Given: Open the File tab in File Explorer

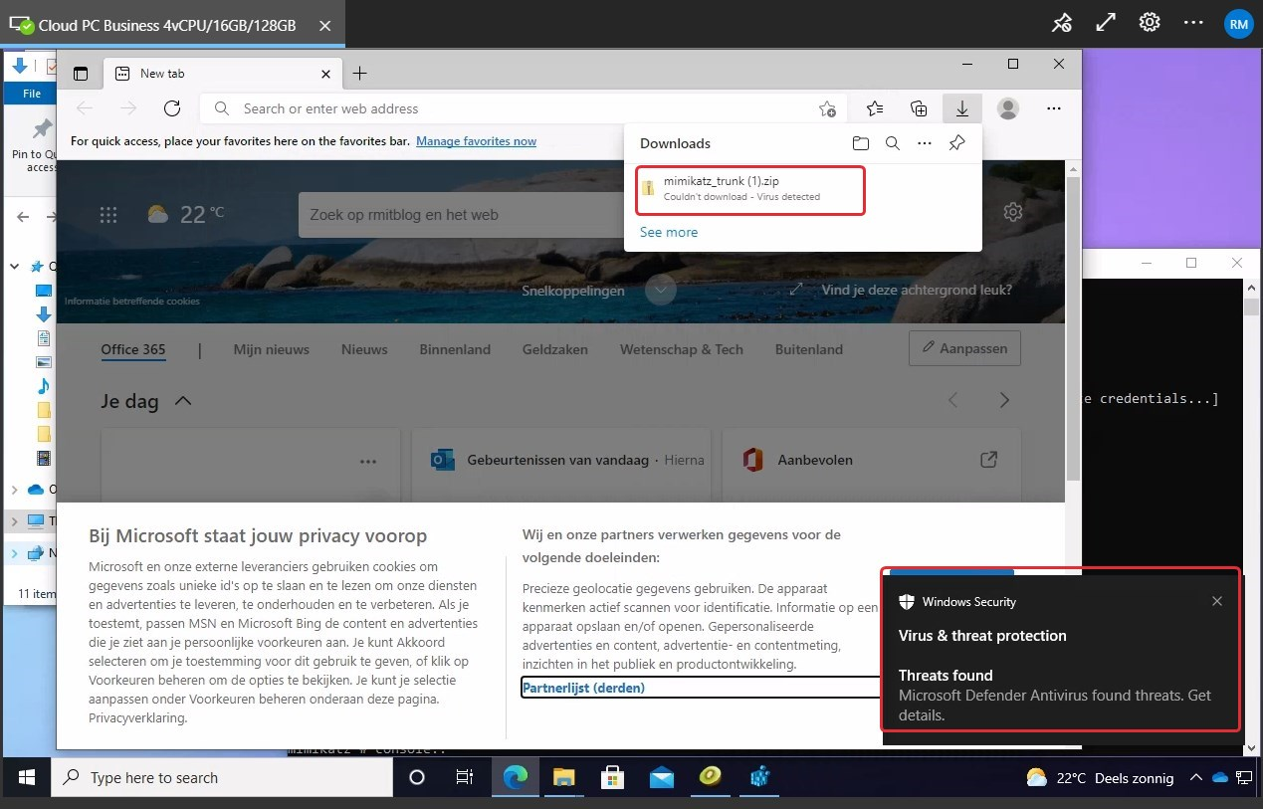Looking at the screenshot, I should (x=32, y=94).
